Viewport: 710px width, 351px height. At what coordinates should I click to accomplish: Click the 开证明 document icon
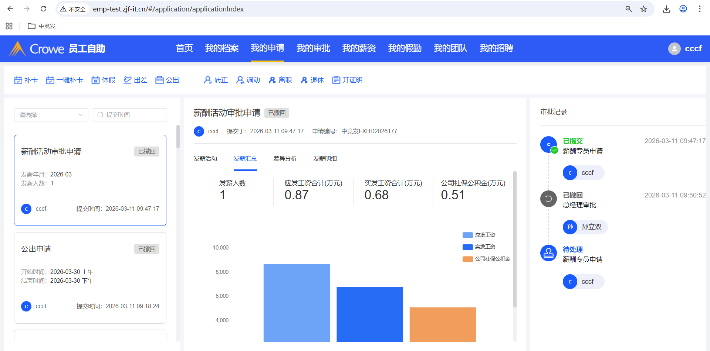pos(336,80)
